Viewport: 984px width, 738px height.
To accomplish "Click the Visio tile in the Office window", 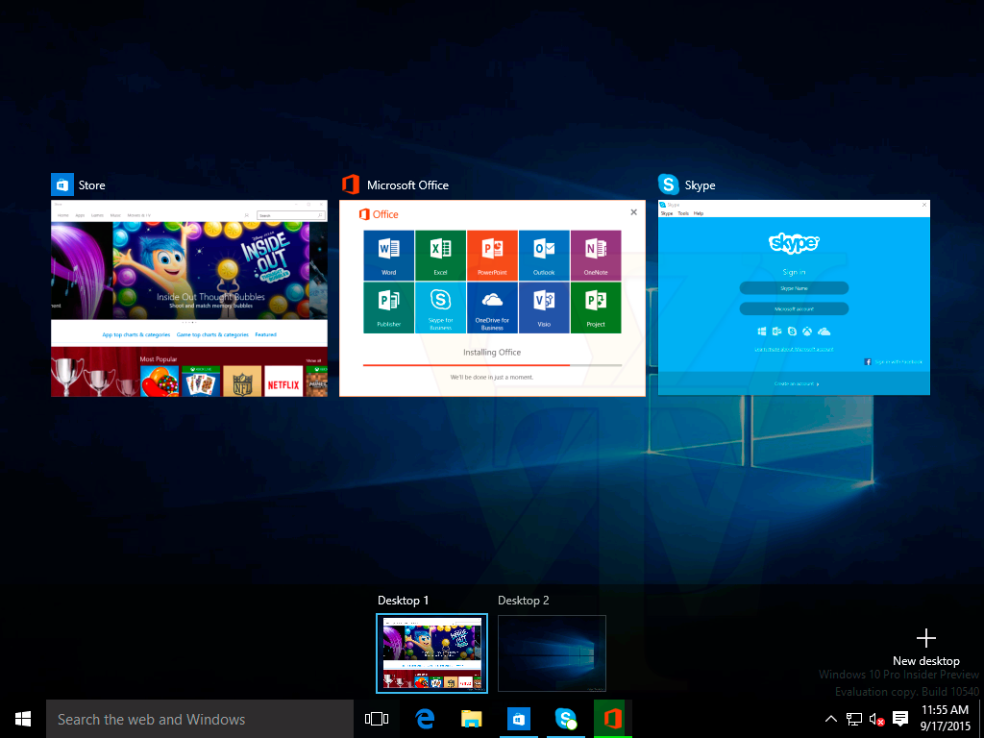I will pos(544,307).
